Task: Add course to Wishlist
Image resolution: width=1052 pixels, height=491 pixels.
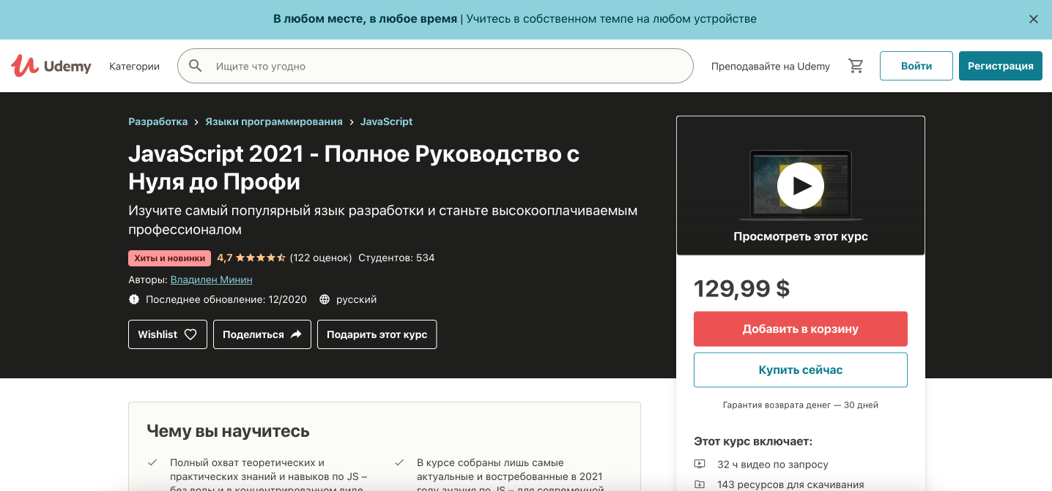Action: [168, 334]
